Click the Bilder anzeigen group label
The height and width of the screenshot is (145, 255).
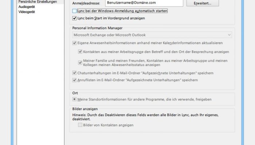coord(85,109)
